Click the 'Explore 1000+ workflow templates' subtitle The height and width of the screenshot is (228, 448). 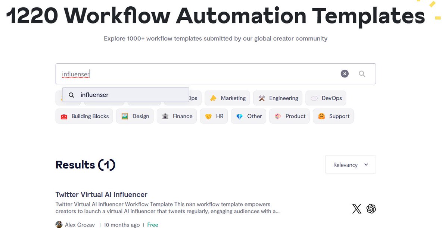tap(215, 38)
